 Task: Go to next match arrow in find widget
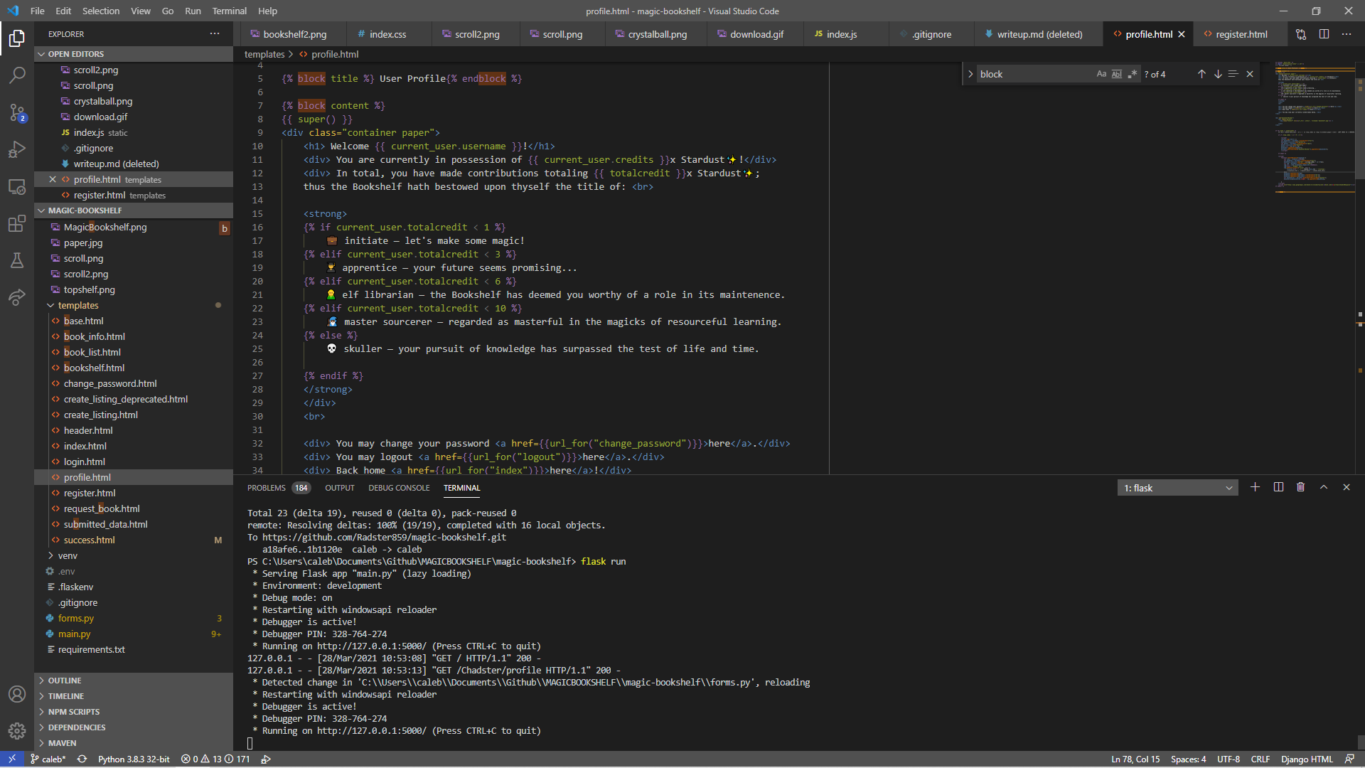pyautogui.click(x=1218, y=74)
